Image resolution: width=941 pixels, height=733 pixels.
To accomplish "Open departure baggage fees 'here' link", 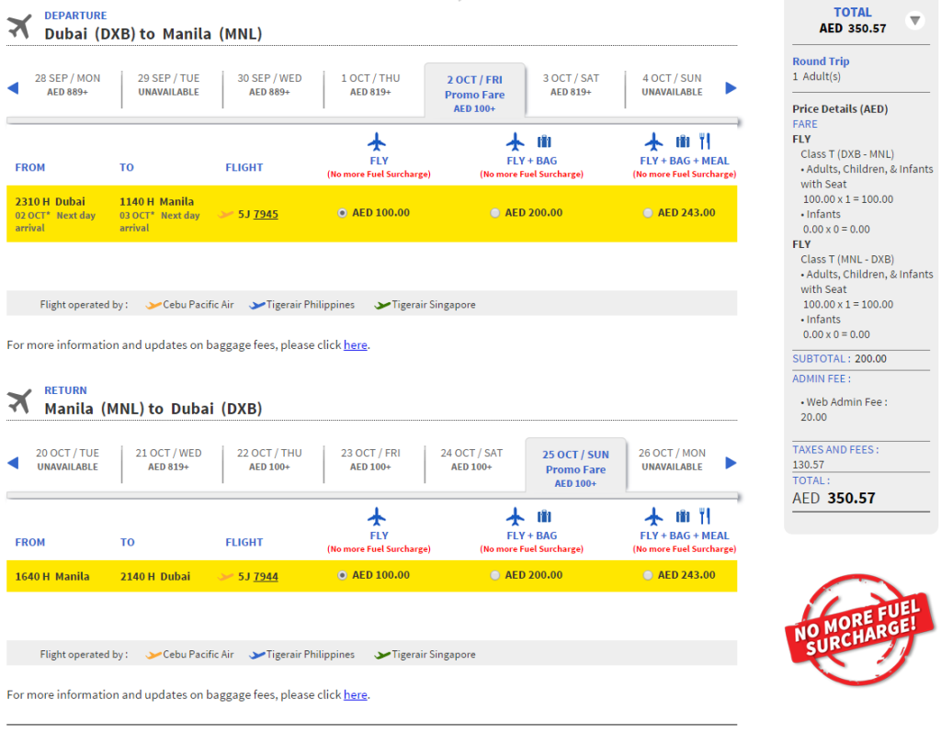I will point(356,344).
